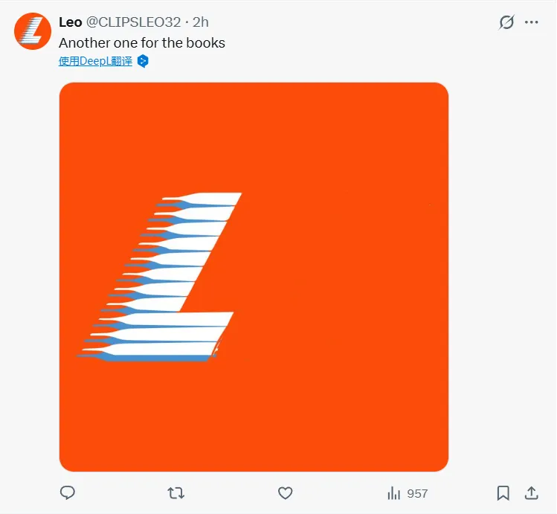The image size is (557, 514).
Task: Repost this post using the arrows icon
Action: 176,492
